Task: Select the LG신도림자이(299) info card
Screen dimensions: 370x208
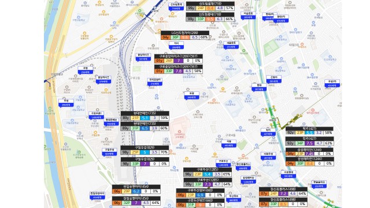Action: [x=185, y=35]
